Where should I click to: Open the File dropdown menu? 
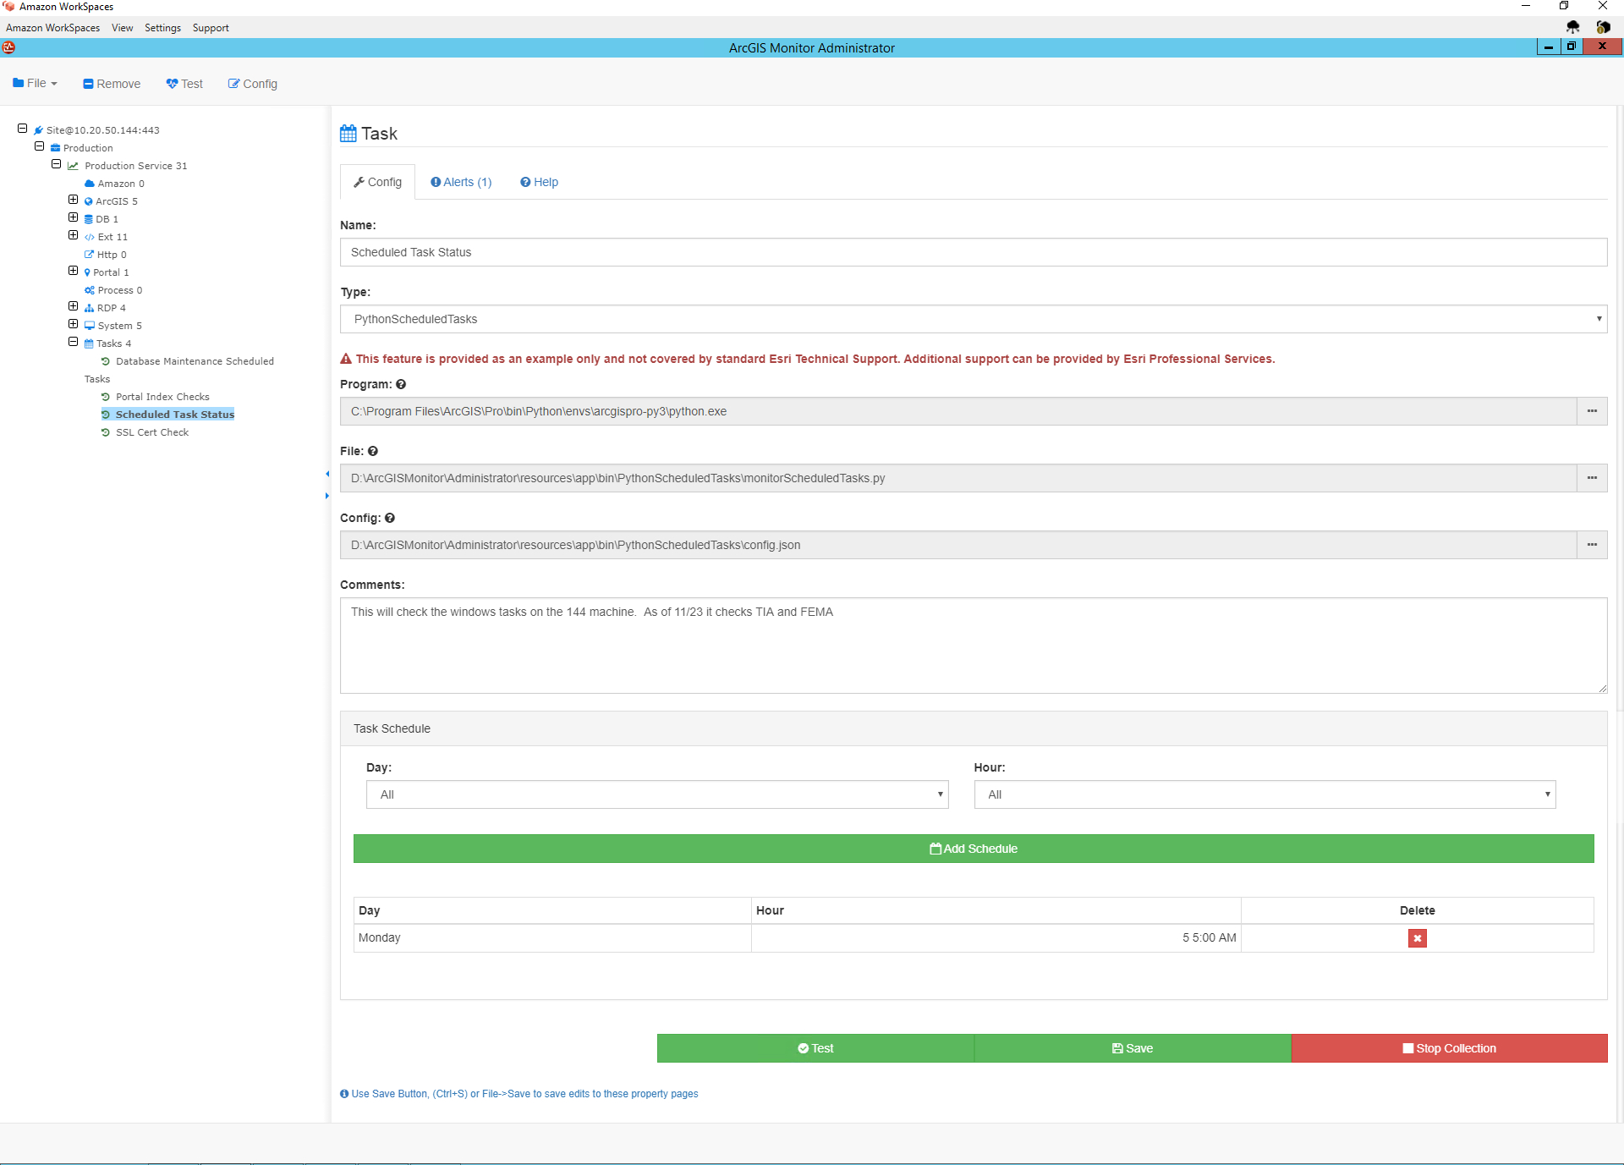pyautogui.click(x=35, y=83)
